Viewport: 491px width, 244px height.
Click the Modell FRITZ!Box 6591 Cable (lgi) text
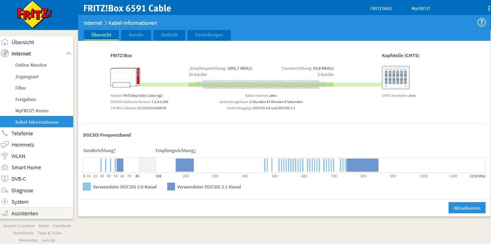pyautogui.click(x=138, y=96)
